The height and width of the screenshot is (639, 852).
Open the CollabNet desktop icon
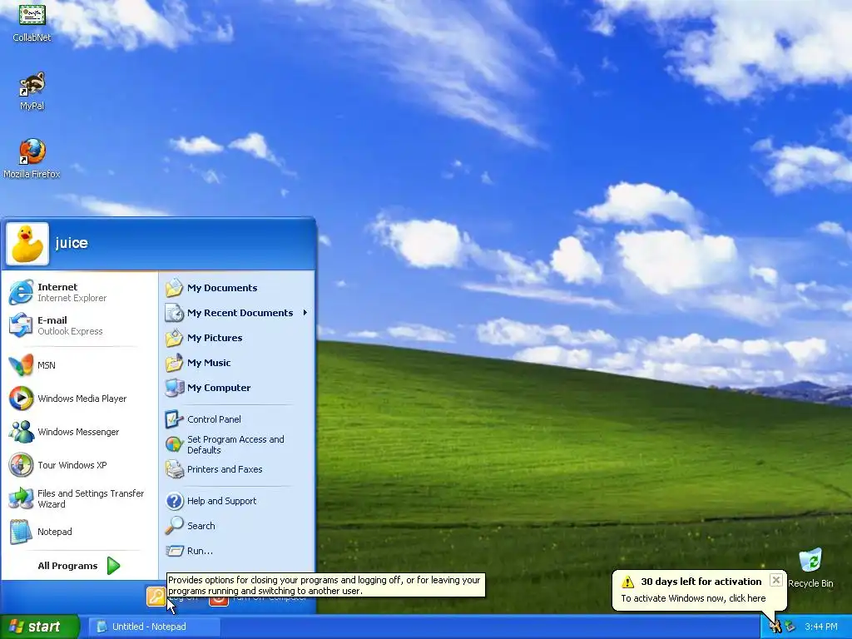32,22
